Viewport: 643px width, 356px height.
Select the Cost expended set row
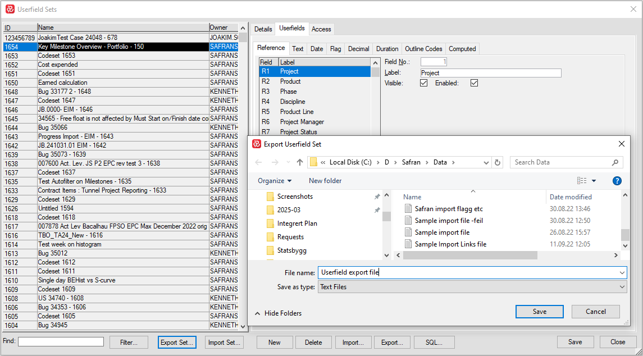(x=121, y=65)
